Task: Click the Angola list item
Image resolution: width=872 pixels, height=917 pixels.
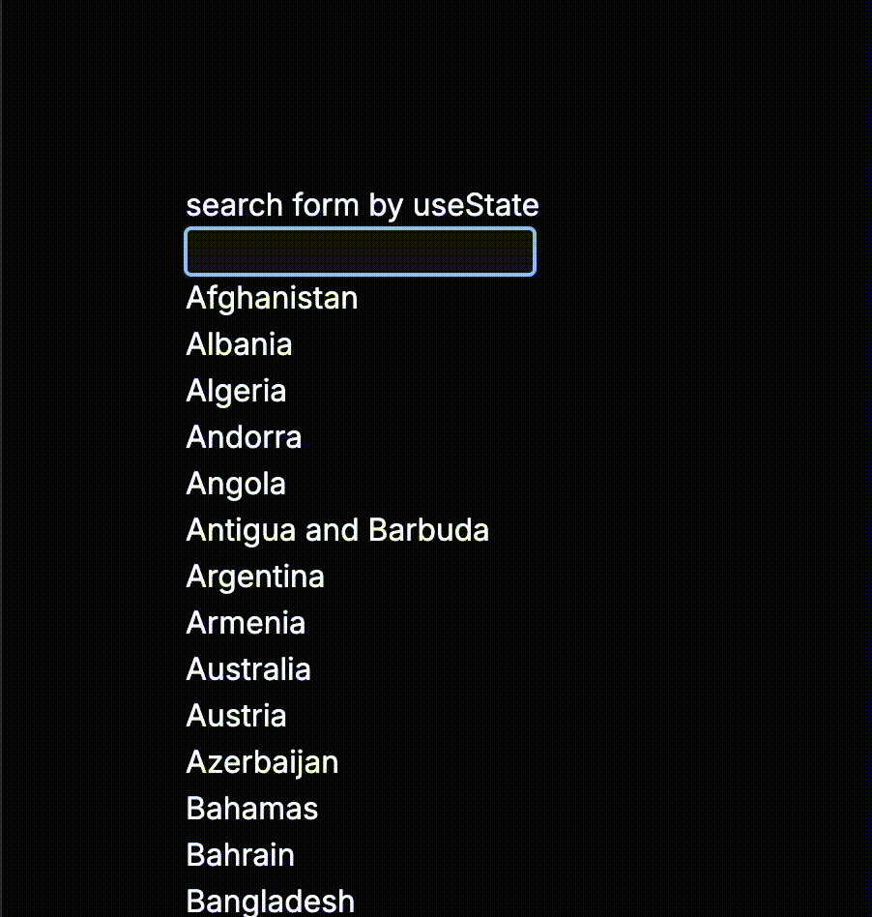Action: coord(236,485)
